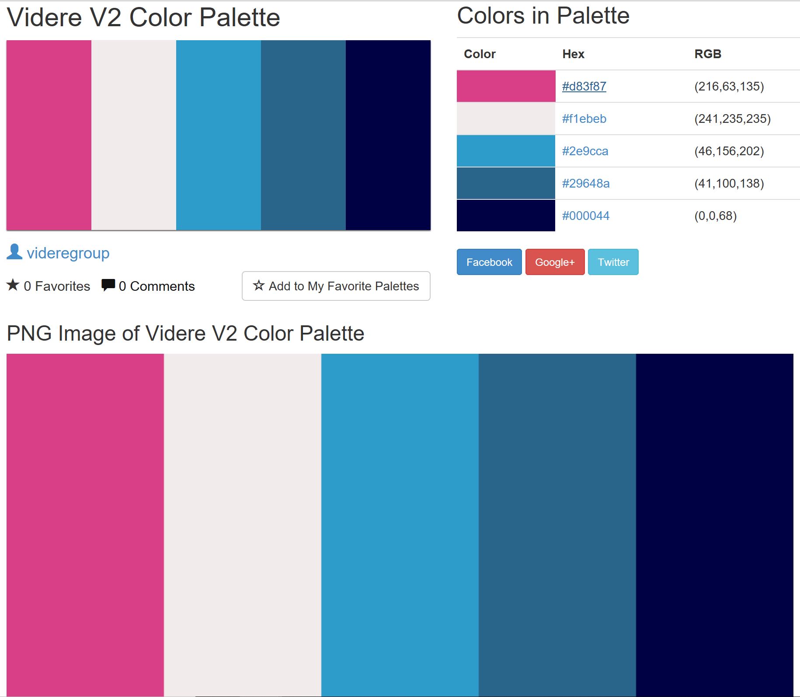Click the steel blue stripe in the top palette preview
800x697 pixels.
point(303,135)
